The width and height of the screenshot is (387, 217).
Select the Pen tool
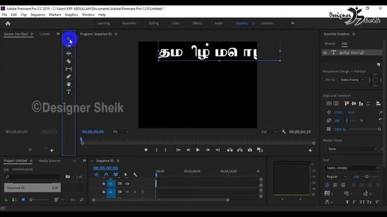tap(68, 77)
